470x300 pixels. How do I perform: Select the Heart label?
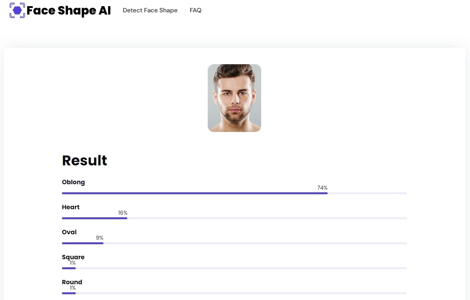click(x=71, y=207)
